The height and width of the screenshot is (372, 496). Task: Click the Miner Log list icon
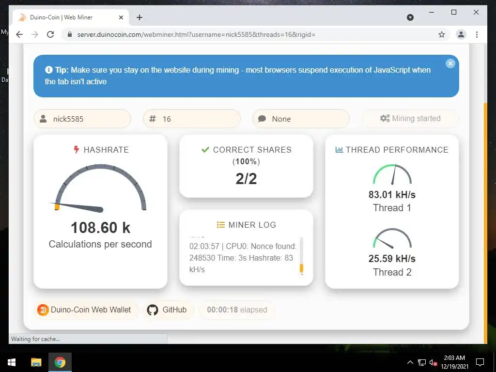tap(220, 225)
